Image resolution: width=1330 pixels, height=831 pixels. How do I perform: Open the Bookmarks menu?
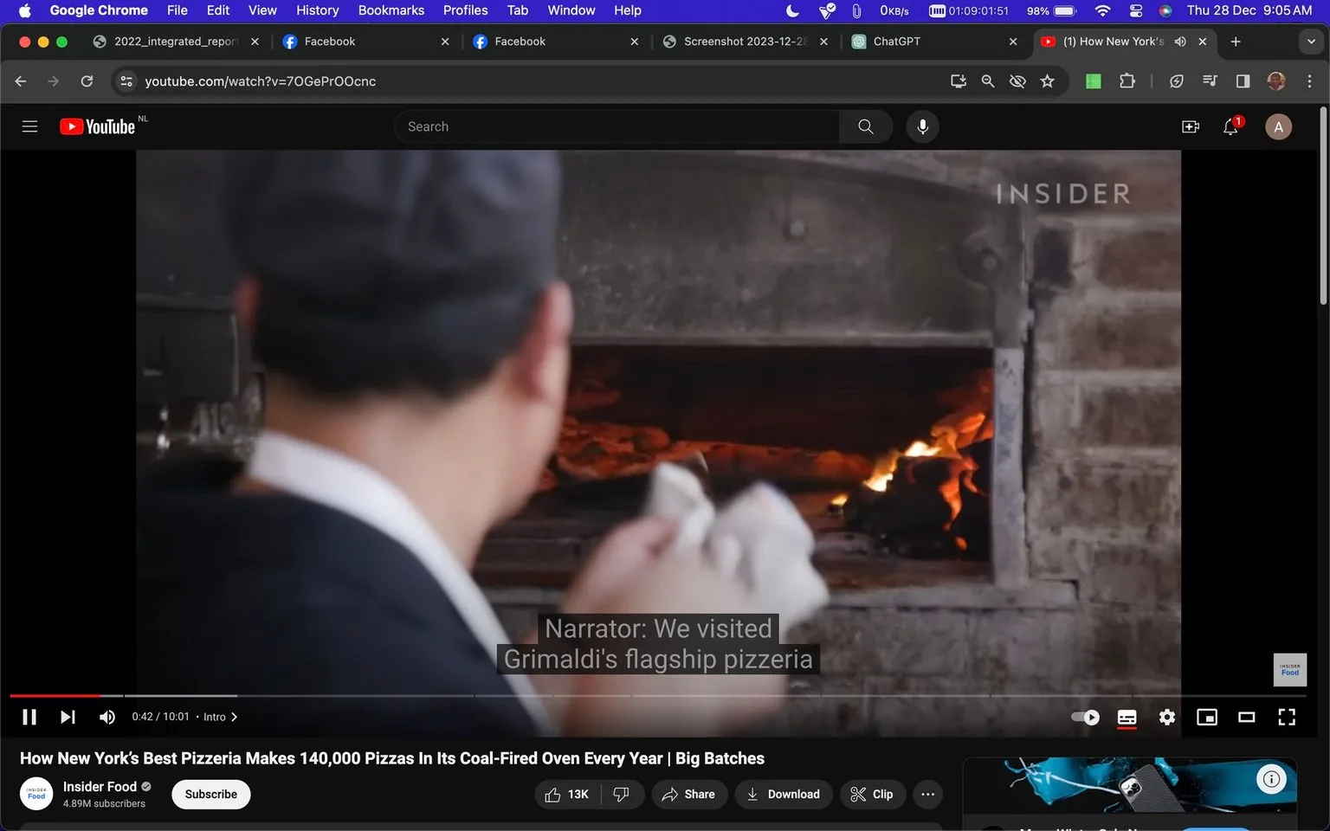pos(391,10)
